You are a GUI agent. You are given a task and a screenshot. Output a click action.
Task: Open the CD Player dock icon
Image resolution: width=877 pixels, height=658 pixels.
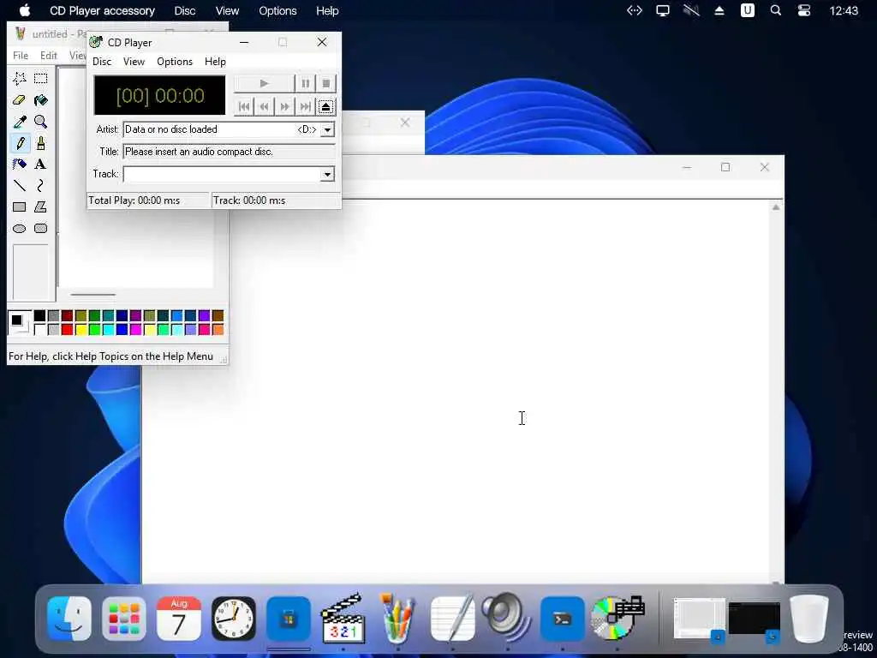coord(617,619)
